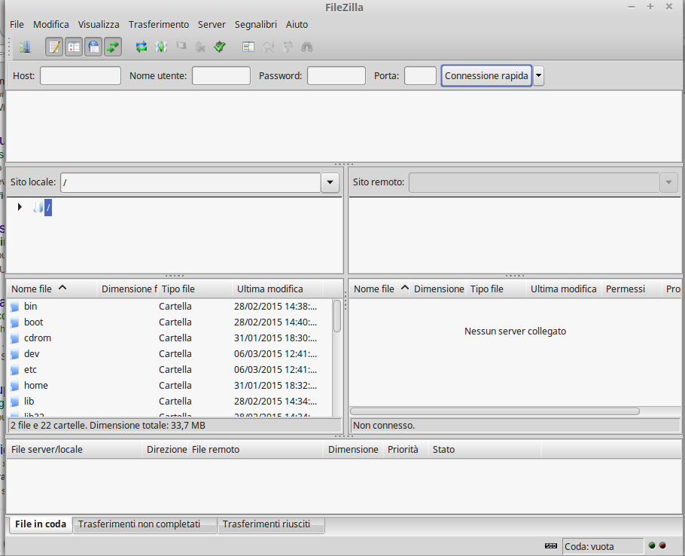Click the lib folder icon

click(15, 402)
